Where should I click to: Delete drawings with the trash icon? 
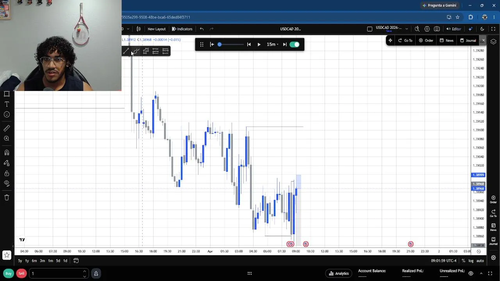[x=7, y=197]
